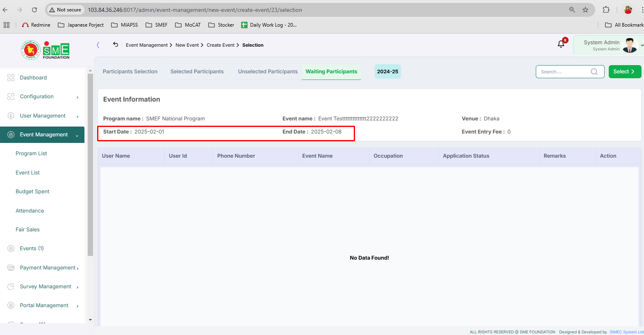Expand the Portal Management menu arrow
This screenshot has width=644, height=335.
77,306
